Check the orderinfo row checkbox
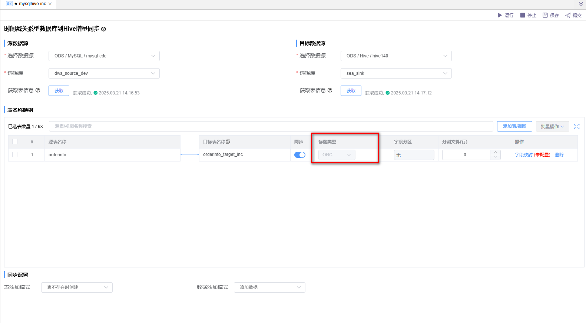This screenshot has width=586, height=323. click(x=15, y=154)
